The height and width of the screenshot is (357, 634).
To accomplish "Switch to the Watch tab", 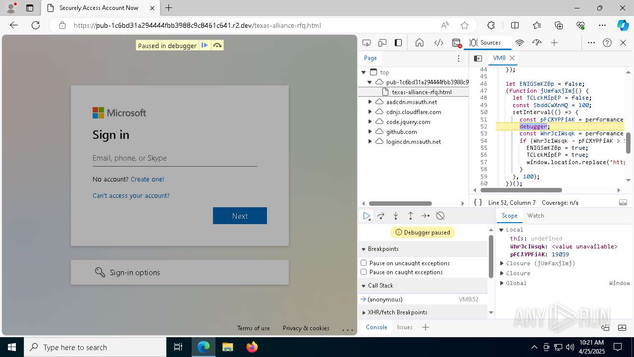I will click(535, 216).
